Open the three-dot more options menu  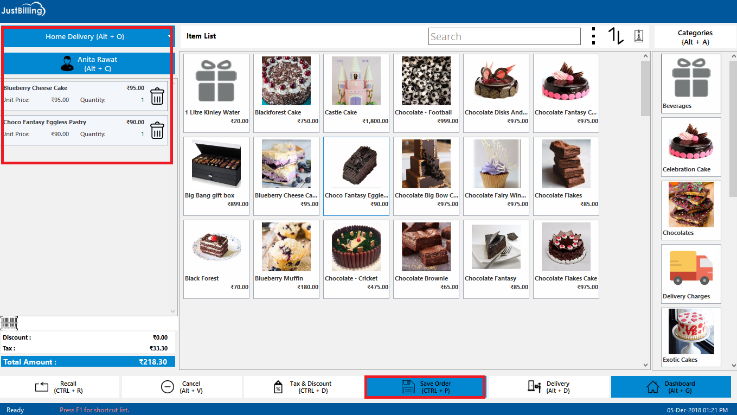point(594,36)
